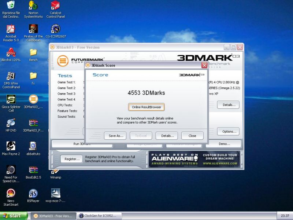
Task: Open the Windows start menu
Action: coord(14,216)
